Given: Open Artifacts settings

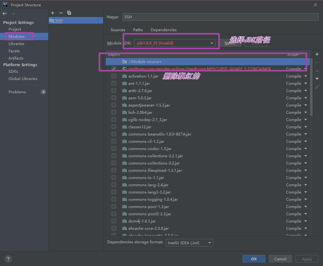Looking at the screenshot, I should click(x=16, y=58).
